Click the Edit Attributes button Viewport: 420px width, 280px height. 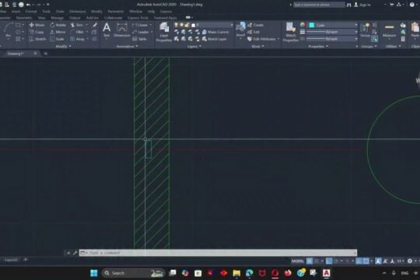pos(264,39)
